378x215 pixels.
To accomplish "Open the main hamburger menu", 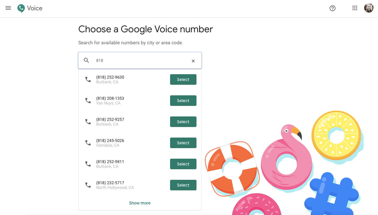I will point(8,8).
